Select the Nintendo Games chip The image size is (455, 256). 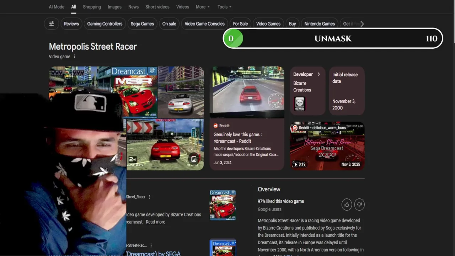tap(320, 24)
